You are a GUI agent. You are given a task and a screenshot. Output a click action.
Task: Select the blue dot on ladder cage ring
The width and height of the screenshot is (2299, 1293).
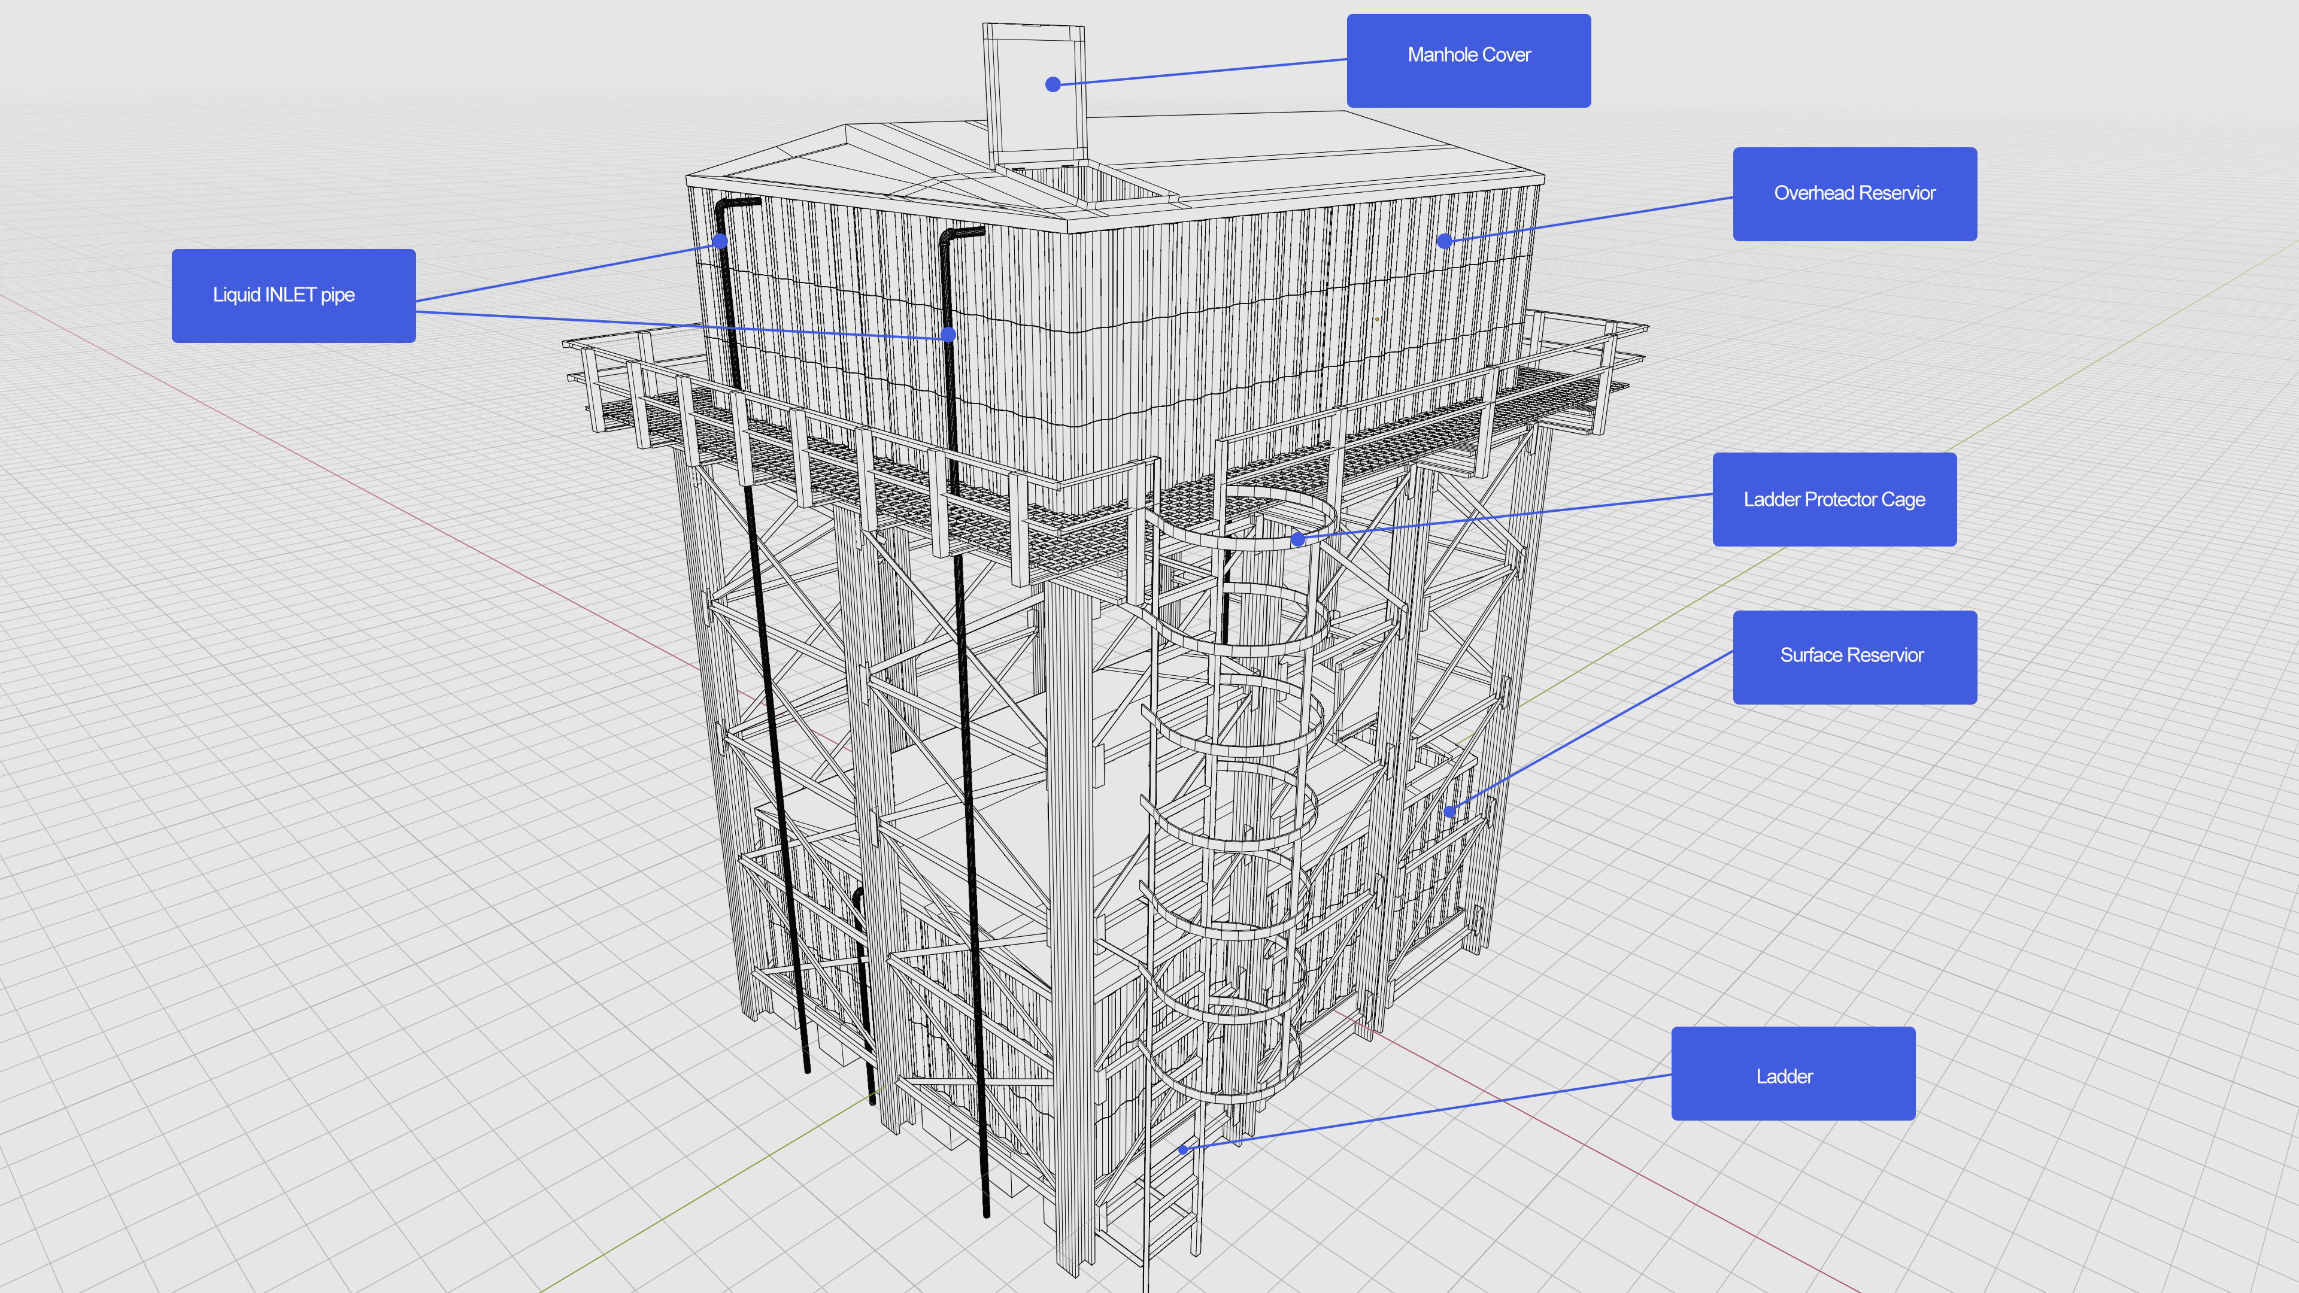point(1299,539)
